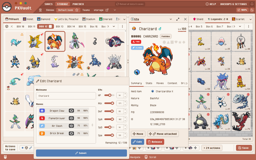
Task: Open the Scarlet save tab
Action: tap(238, 19)
